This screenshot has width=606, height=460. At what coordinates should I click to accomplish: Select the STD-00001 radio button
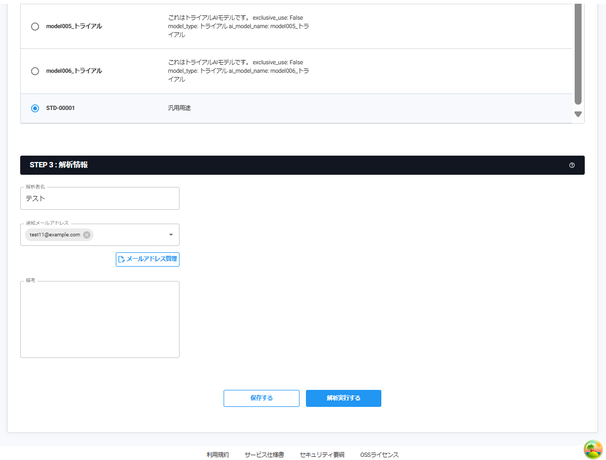(35, 108)
